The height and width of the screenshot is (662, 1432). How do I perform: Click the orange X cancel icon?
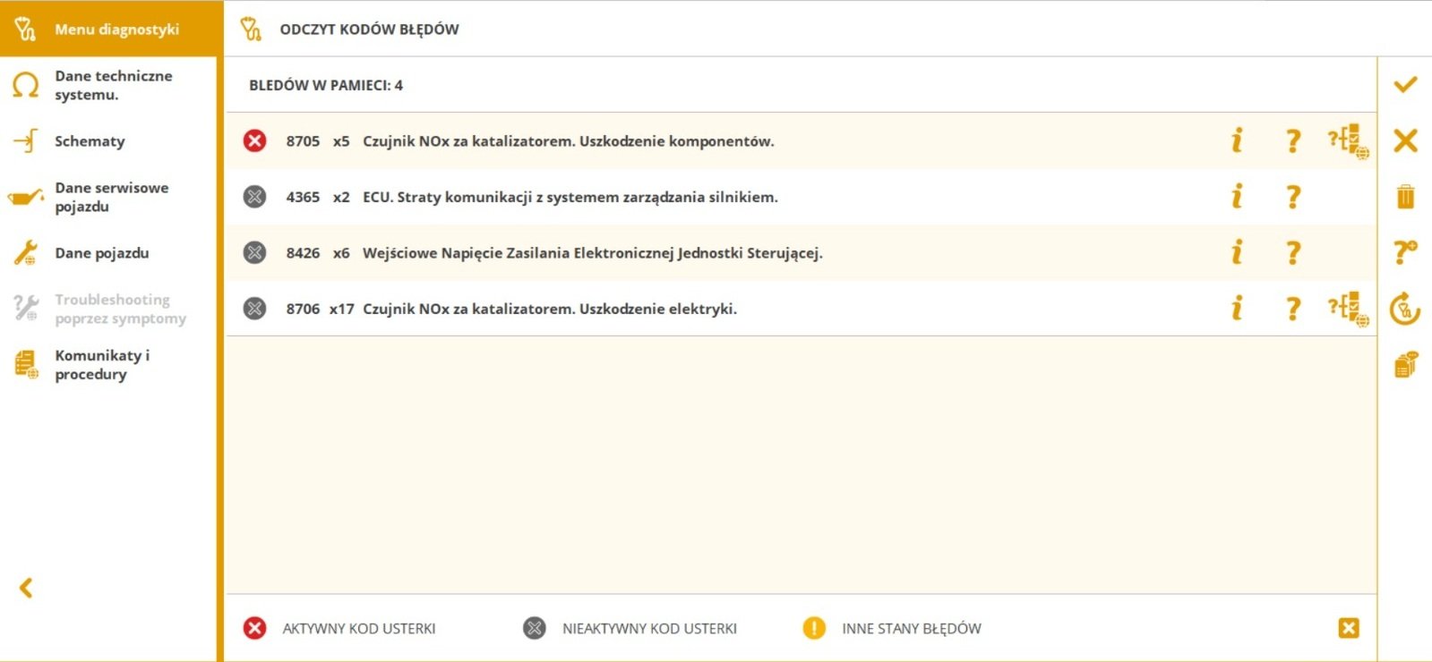click(x=1405, y=140)
